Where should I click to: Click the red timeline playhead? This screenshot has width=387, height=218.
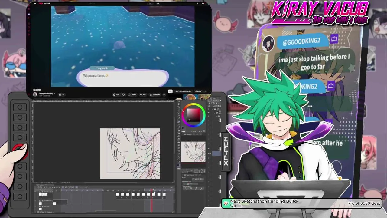(151, 200)
